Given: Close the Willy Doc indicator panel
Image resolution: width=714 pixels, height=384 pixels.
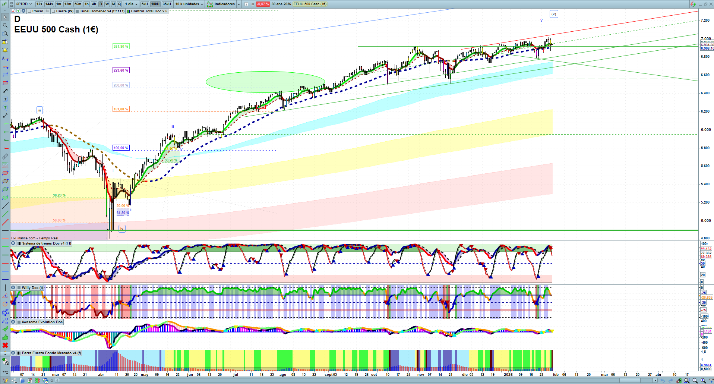Looking at the screenshot, I should tap(13, 288).
